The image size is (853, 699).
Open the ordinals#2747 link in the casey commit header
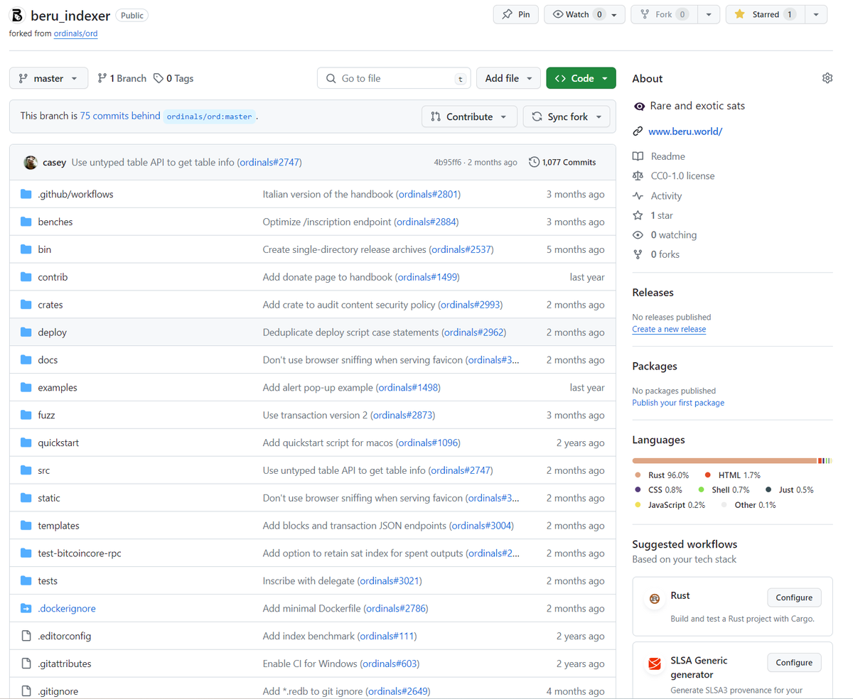pyautogui.click(x=269, y=162)
